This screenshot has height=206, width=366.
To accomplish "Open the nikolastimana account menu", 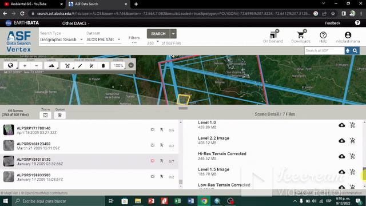I will click(x=348, y=37).
